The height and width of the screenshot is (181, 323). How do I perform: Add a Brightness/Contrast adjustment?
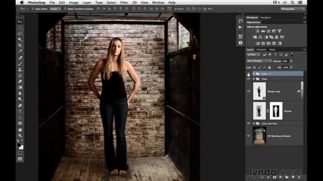coord(257,31)
